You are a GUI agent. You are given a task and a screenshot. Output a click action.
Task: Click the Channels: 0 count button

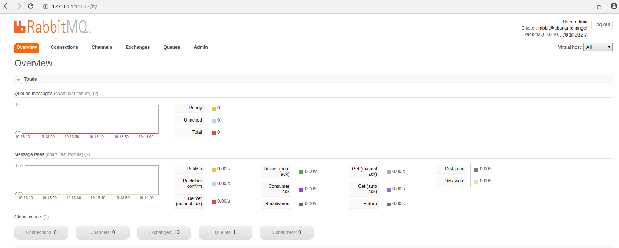103,232
